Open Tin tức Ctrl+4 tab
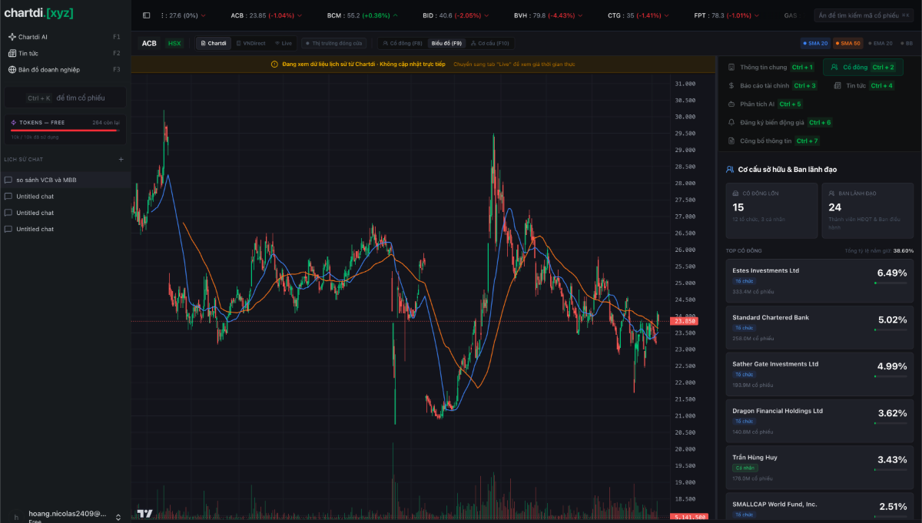The height and width of the screenshot is (523, 922). click(863, 86)
